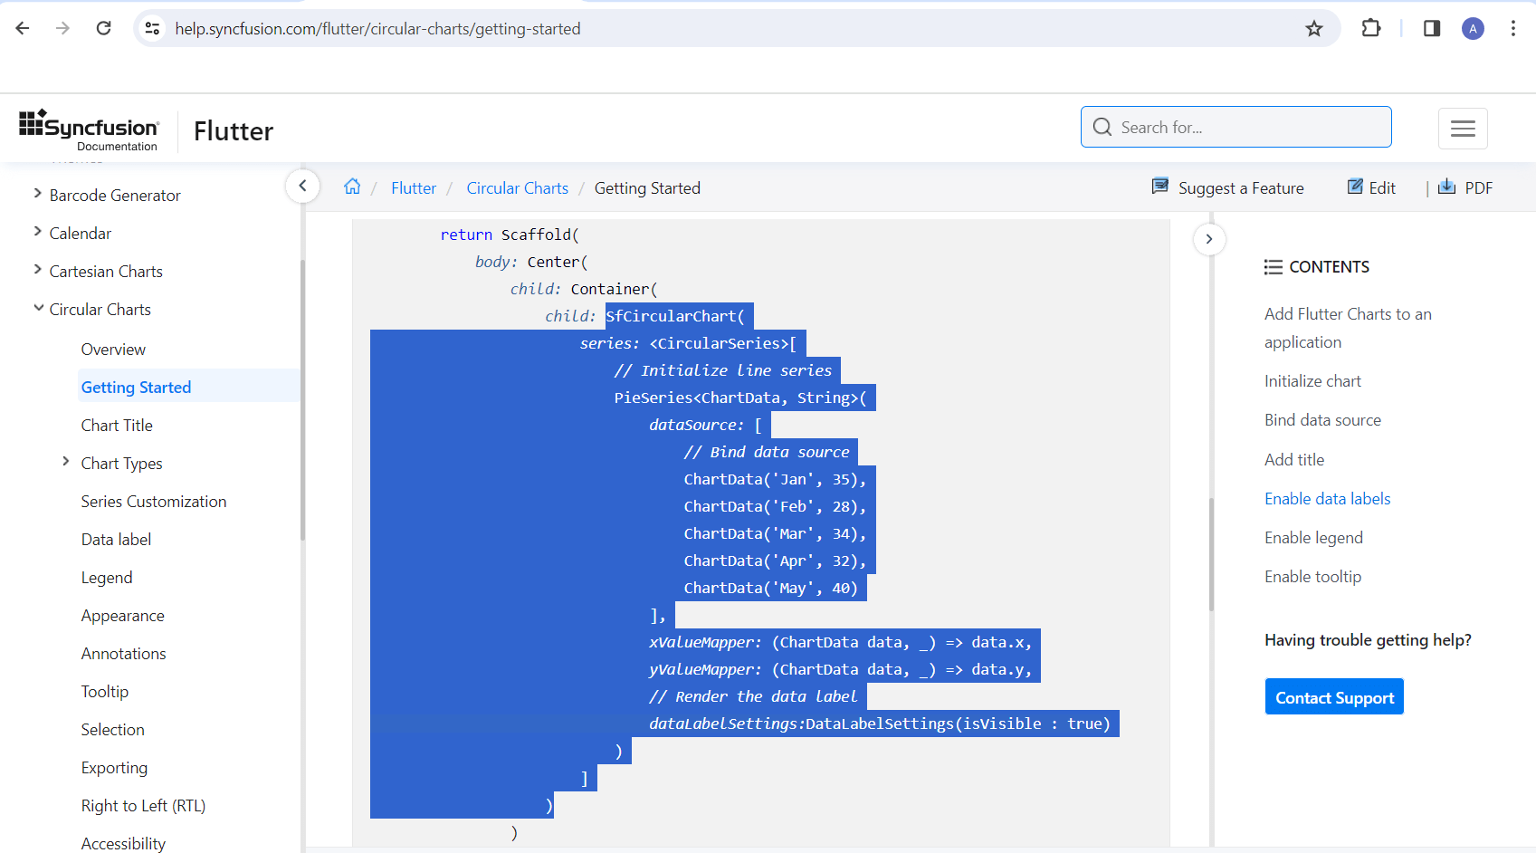The width and height of the screenshot is (1536, 853).
Task: Open the Data label page
Action: pos(116,540)
